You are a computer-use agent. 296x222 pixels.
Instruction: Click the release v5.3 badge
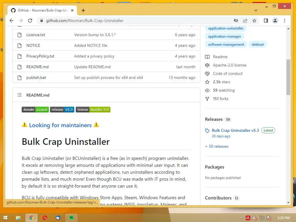[62, 110]
